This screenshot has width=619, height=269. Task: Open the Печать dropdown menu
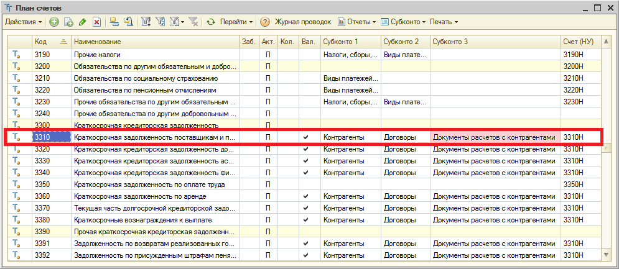pos(443,22)
